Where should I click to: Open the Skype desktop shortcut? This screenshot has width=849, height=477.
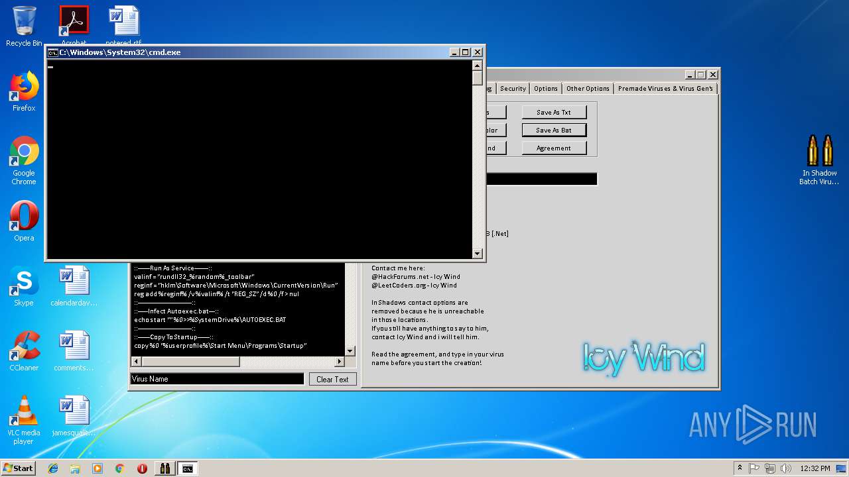pos(24,286)
